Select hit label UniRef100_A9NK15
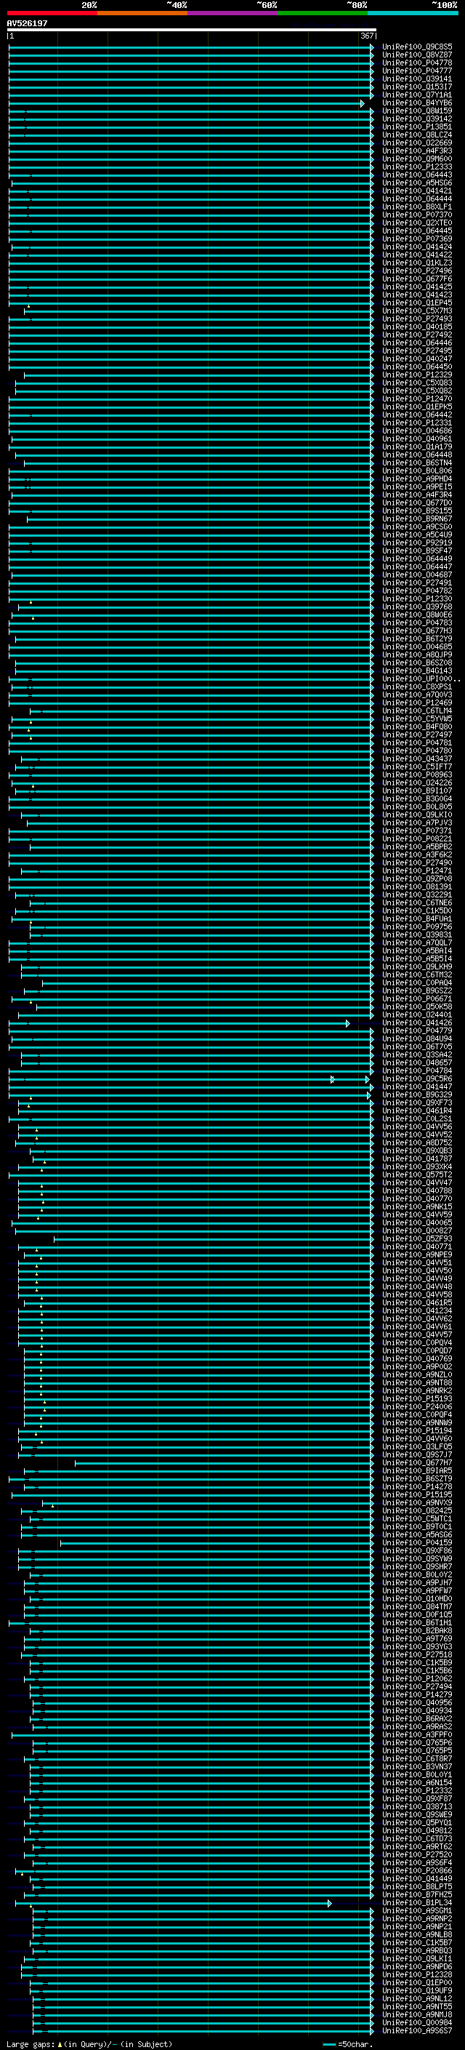This screenshot has width=465, height=2050. [x=416, y=1206]
